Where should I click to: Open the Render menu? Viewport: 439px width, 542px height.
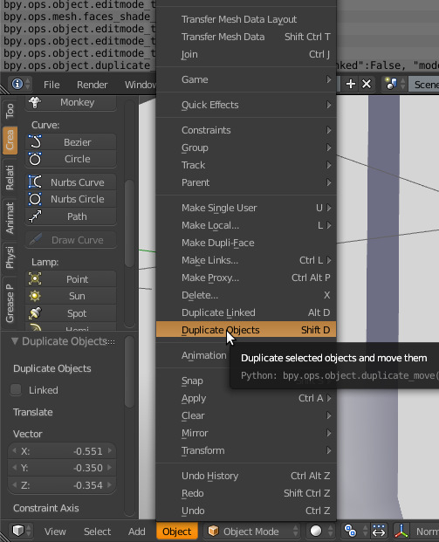point(93,85)
